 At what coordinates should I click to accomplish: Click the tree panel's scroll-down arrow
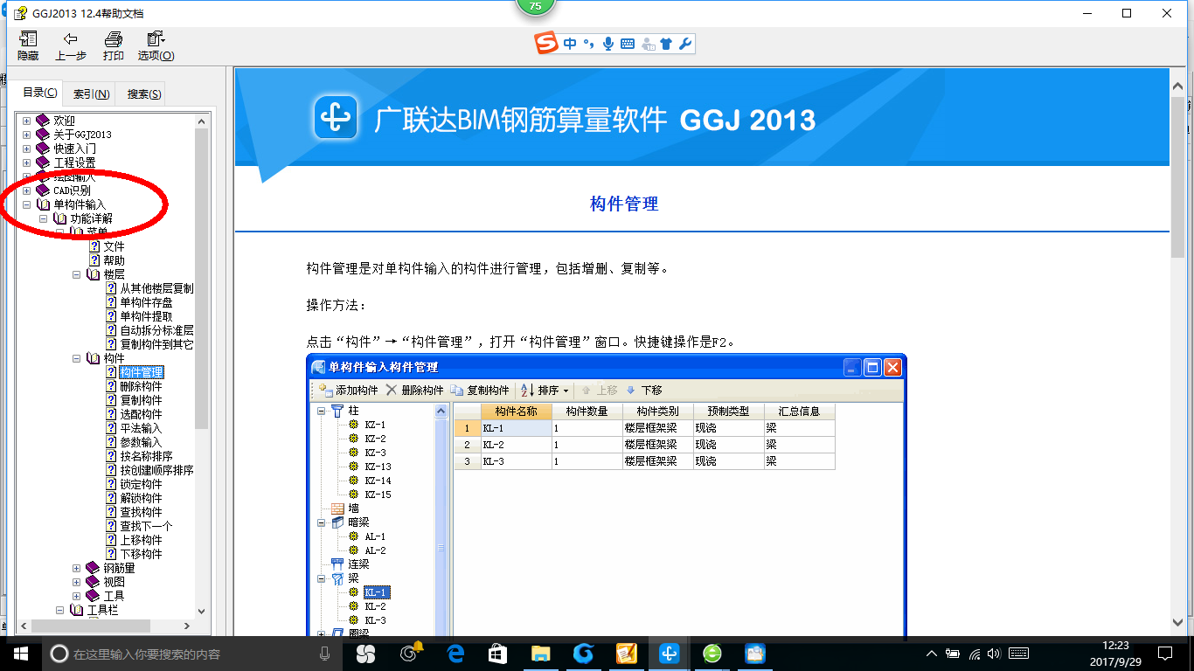(x=202, y=612)
